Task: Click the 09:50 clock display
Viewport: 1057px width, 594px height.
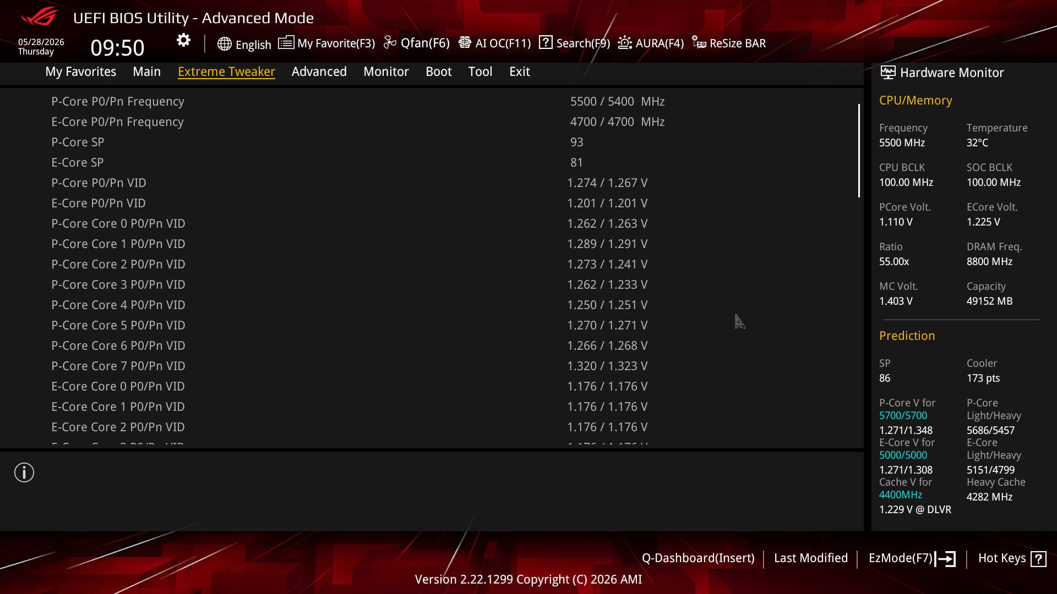Action: click(117, 48)
